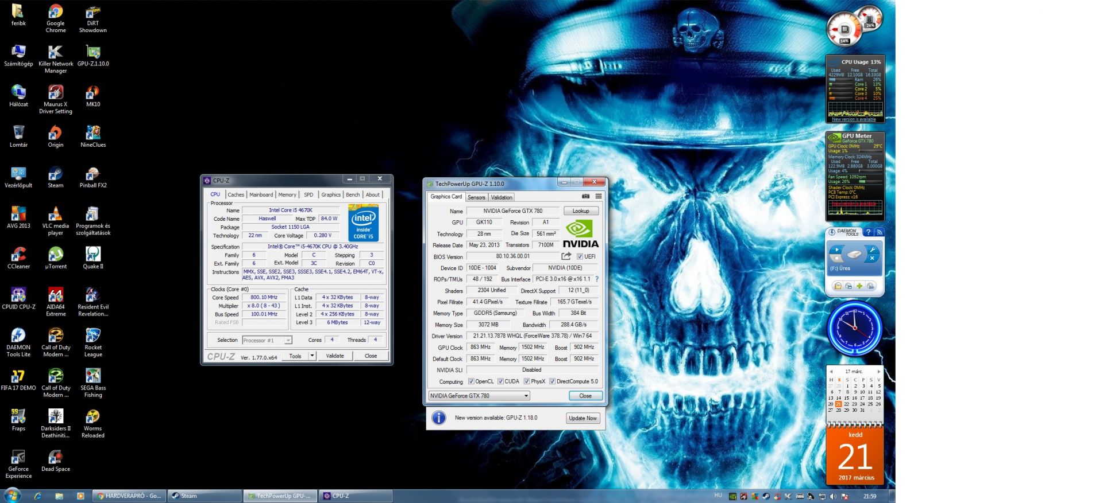Open the µTorrent desktop icon
1103x503 pixels.
56,259
